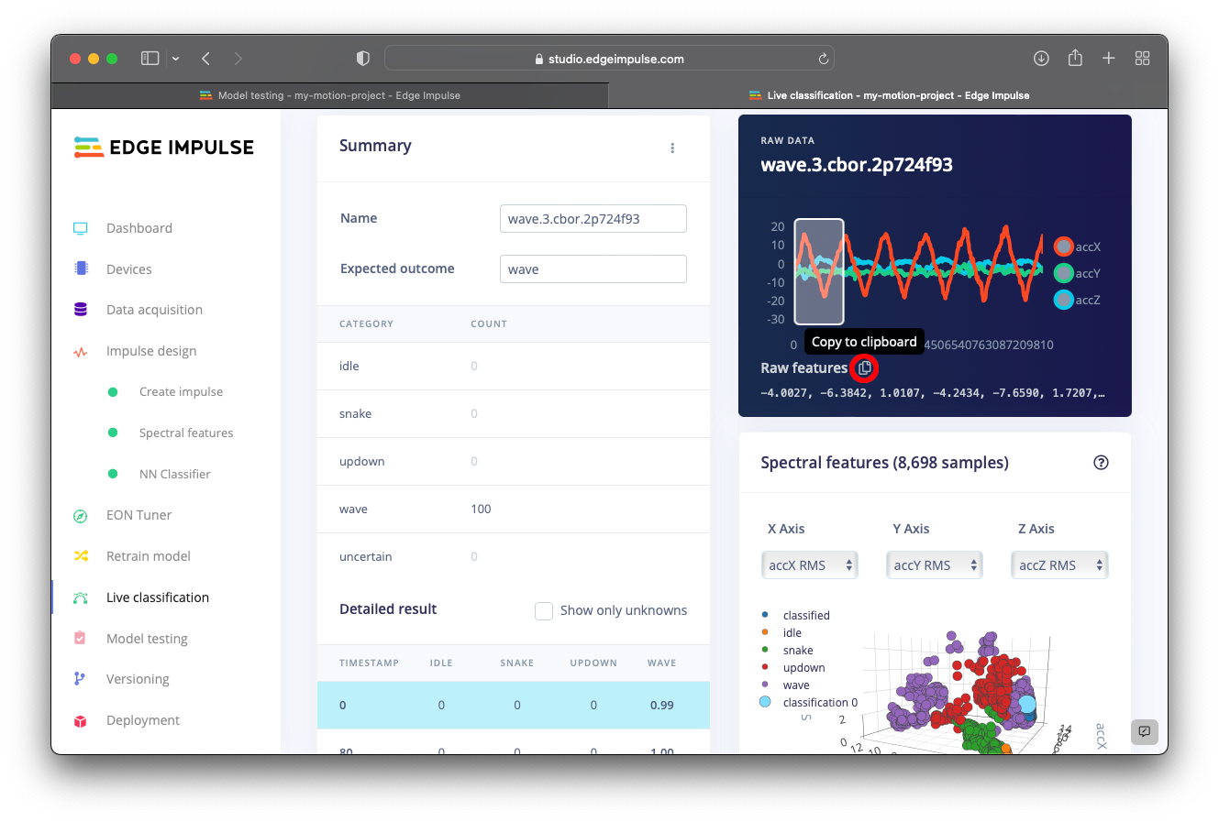Toggle idle series in feature legend
Image resolution: width=1219 pixels, height=822 pixels.
tap(781, 632)
